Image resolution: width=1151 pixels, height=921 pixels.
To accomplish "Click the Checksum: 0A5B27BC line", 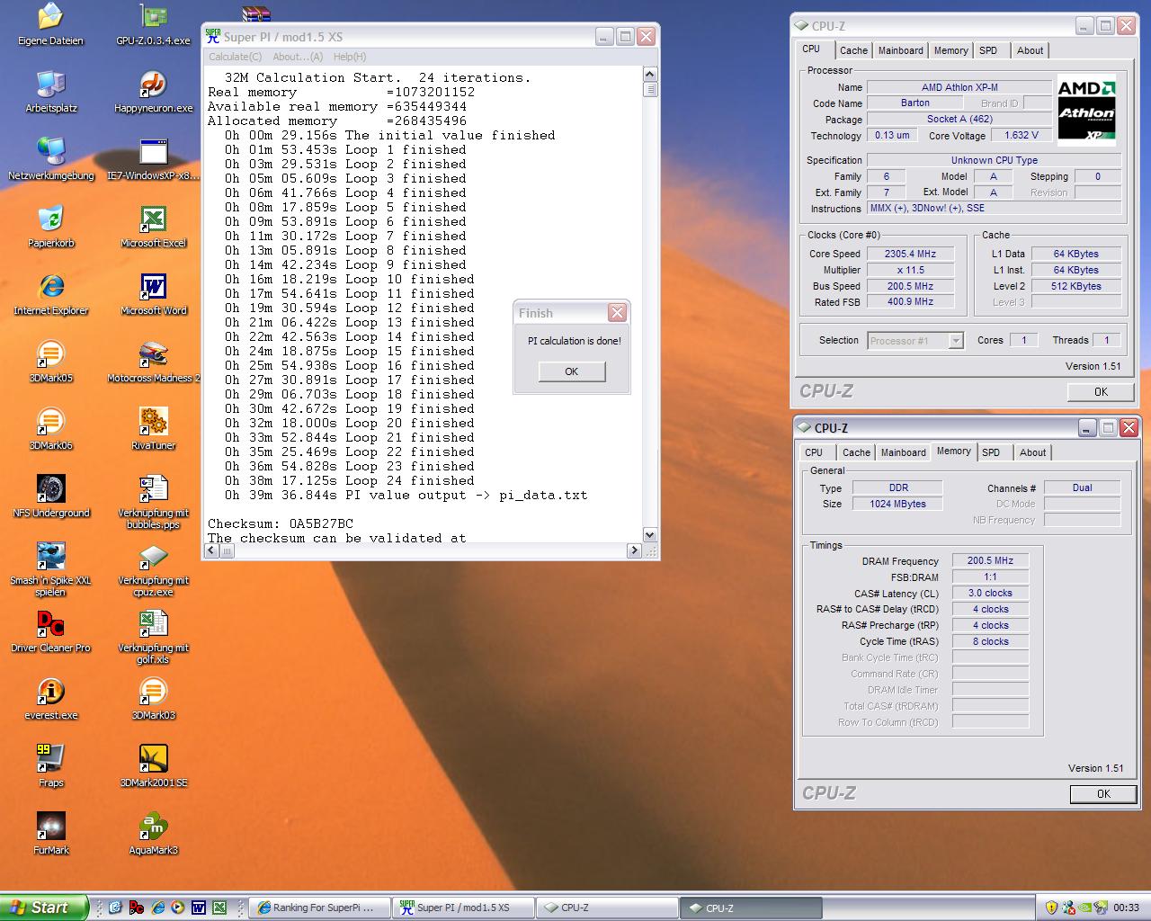I will point(281,523).
